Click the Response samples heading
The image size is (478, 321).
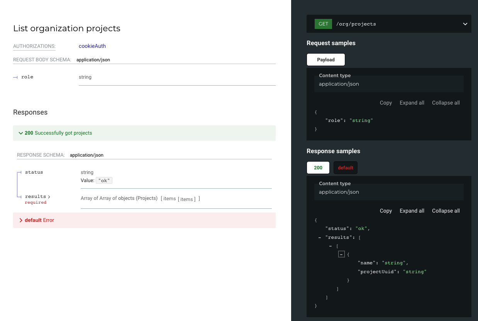coord(333,151)
